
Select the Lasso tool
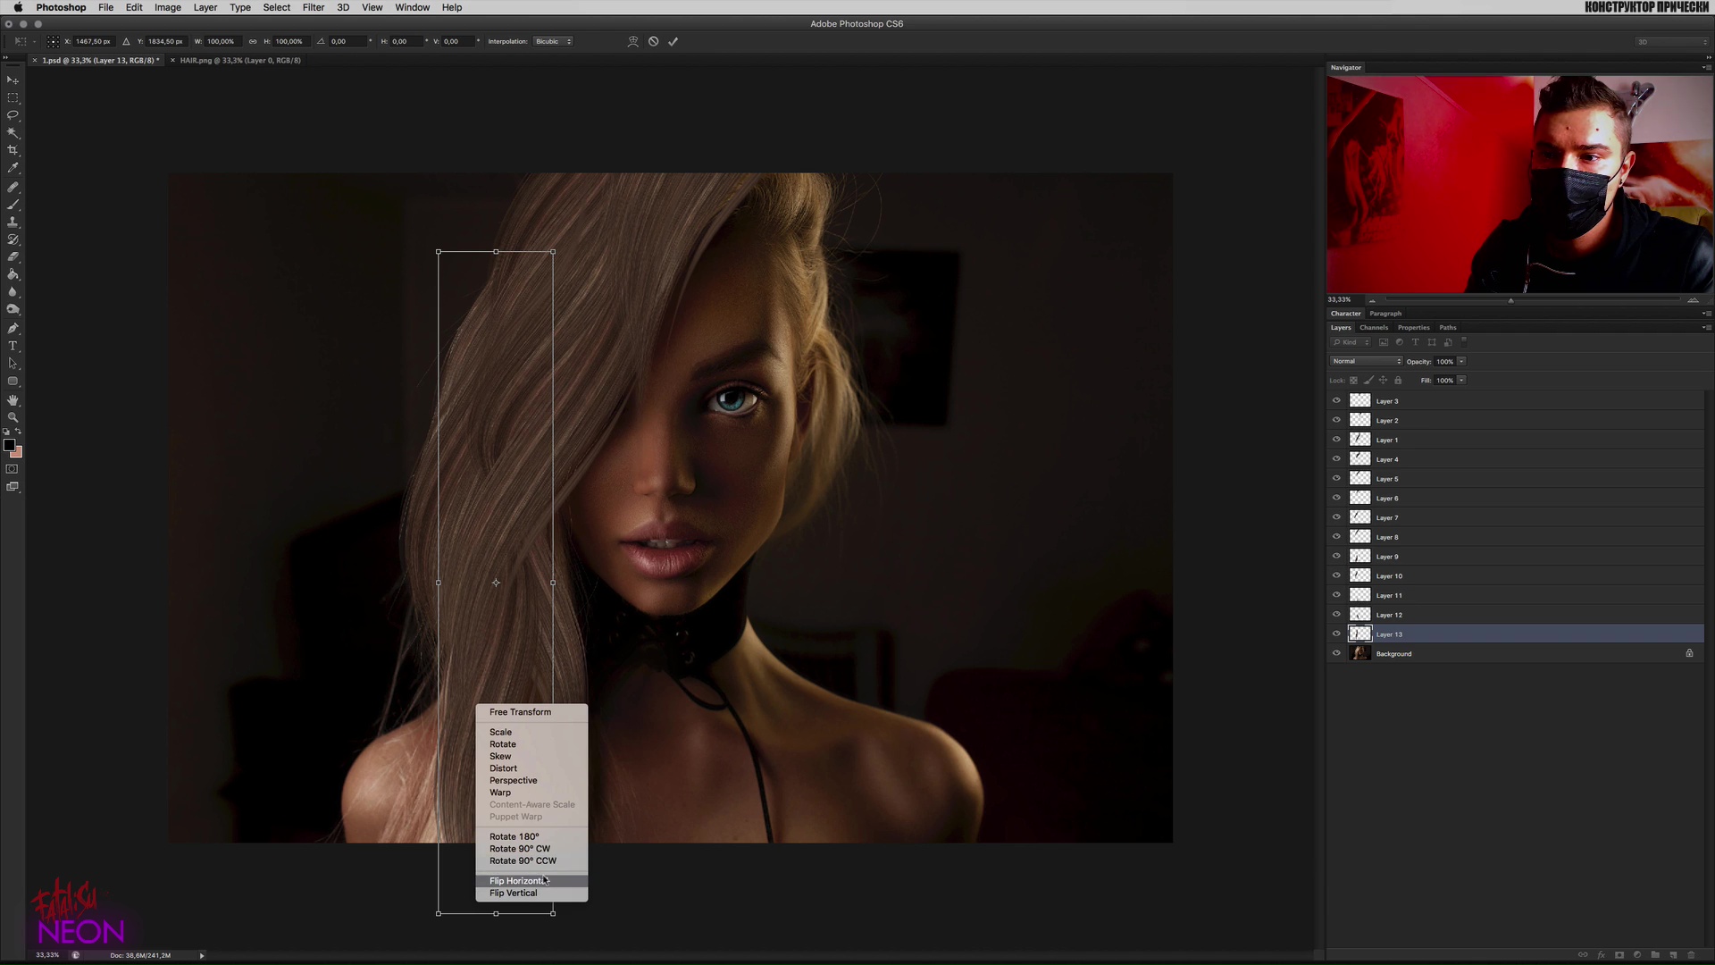click(13, 115)
